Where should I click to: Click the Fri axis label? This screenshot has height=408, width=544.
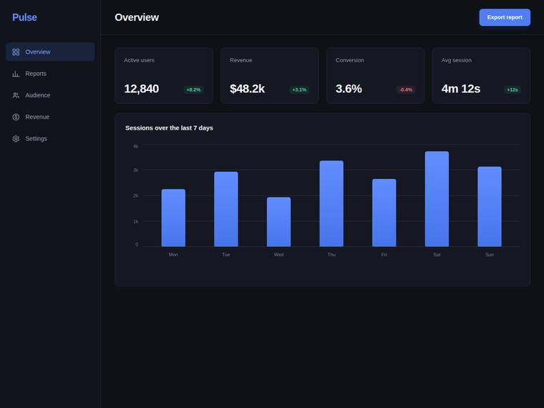click(384, 255)
